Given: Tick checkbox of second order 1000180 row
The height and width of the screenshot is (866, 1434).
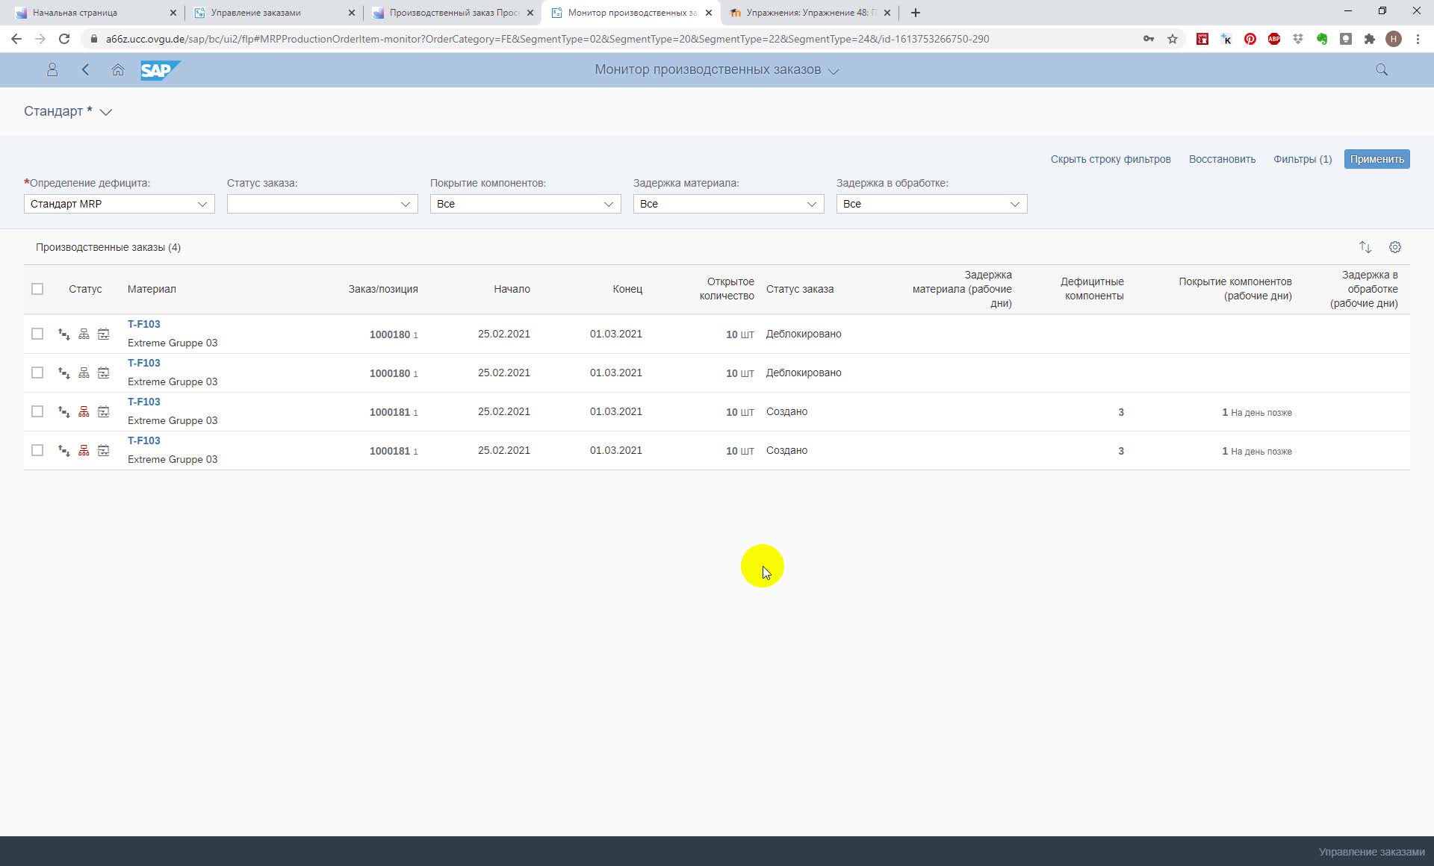Looking at the screenshot, I should 37,373.
